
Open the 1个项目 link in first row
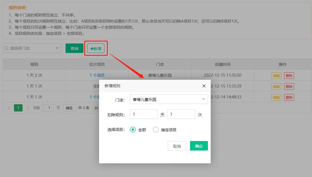(x=97, y=75)
